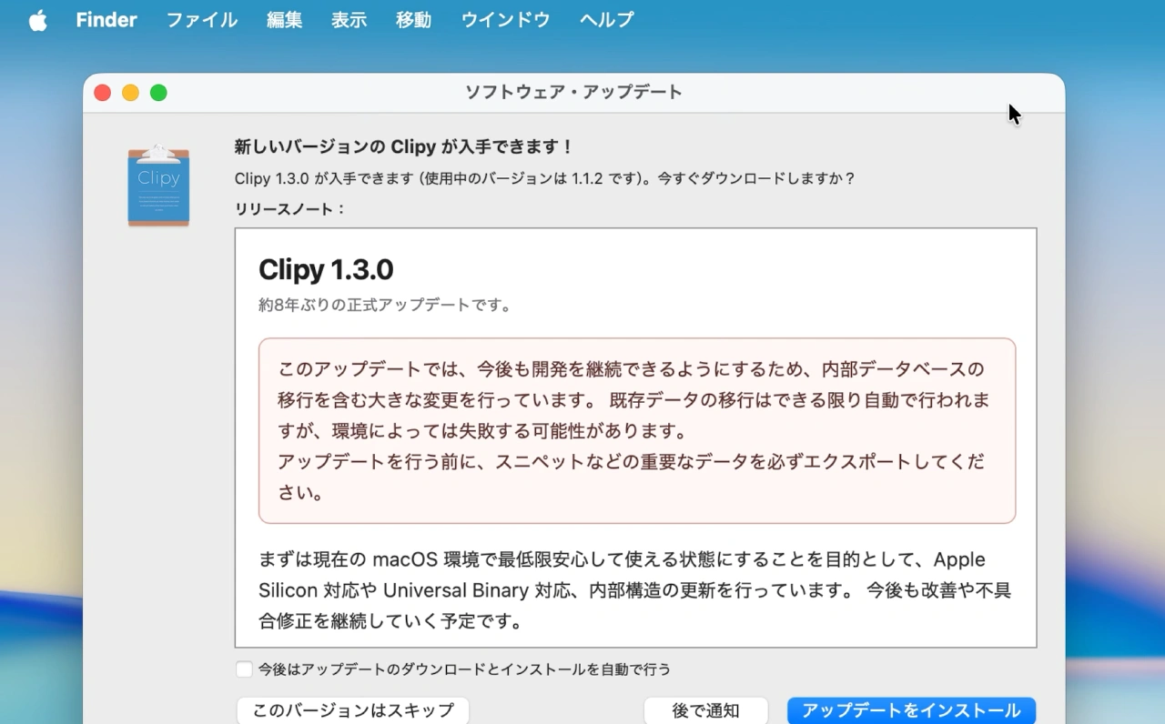The width and height of the screenshot is (1165, 724).
Task: Click the Clipy 1.3.0 release notes heading
Action: (x=326, y=269)
